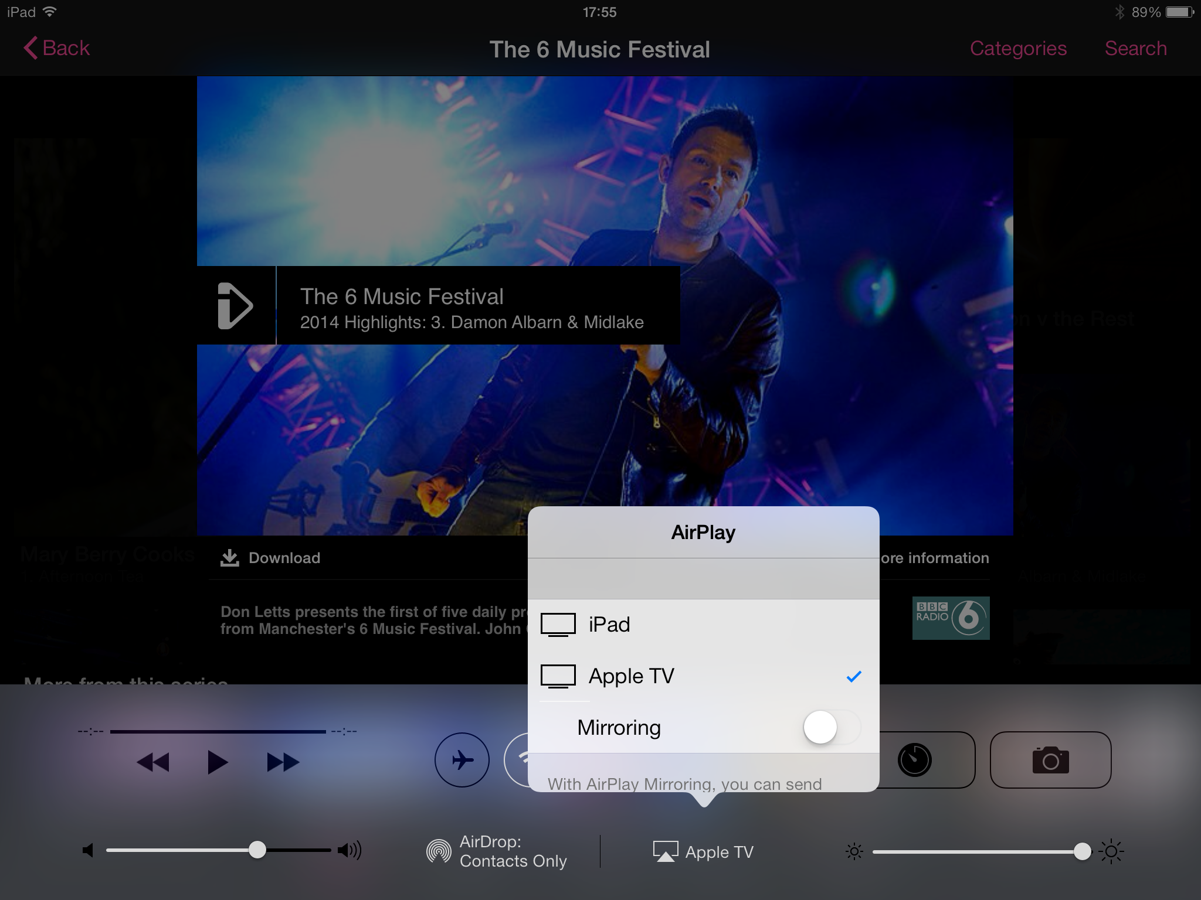Viewport: 1201px width, 900px height.
Task: Tap the Wi-Fi status icon
Action: click(50, 11)
